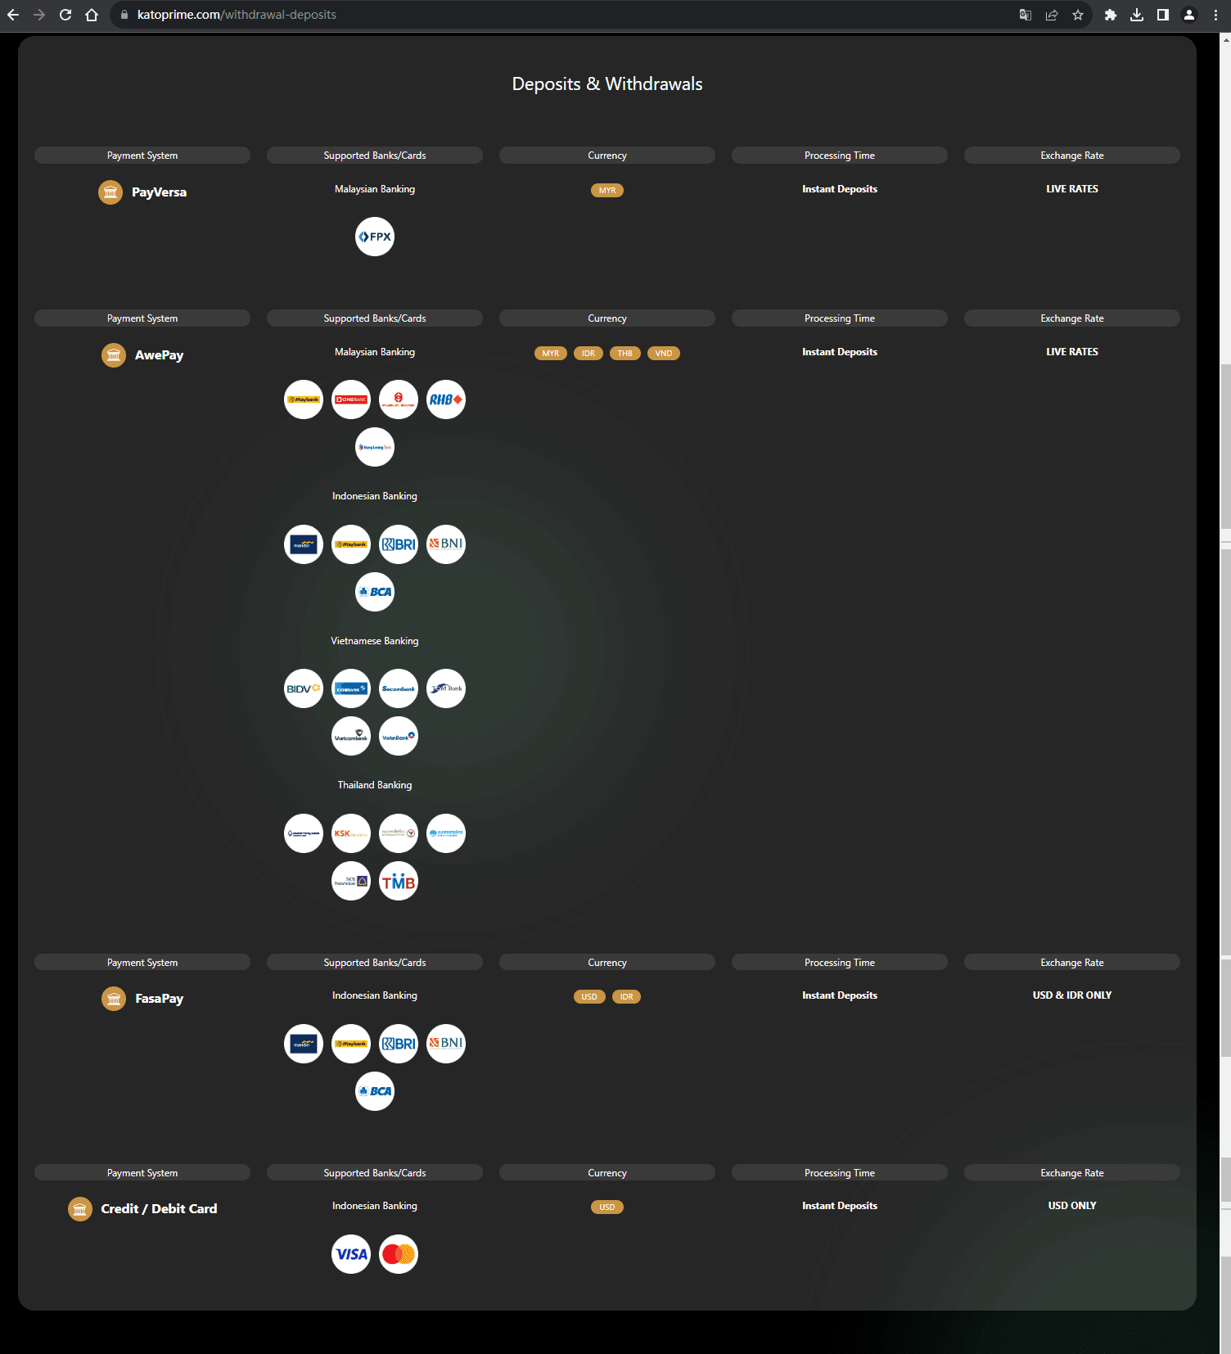
Task: Click the Mandiri logo under FasaPay
Action: pyautogui.click(x=304, y=1044)
